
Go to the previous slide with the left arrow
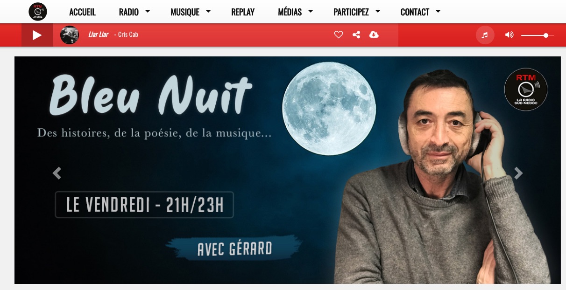[57, 173]
